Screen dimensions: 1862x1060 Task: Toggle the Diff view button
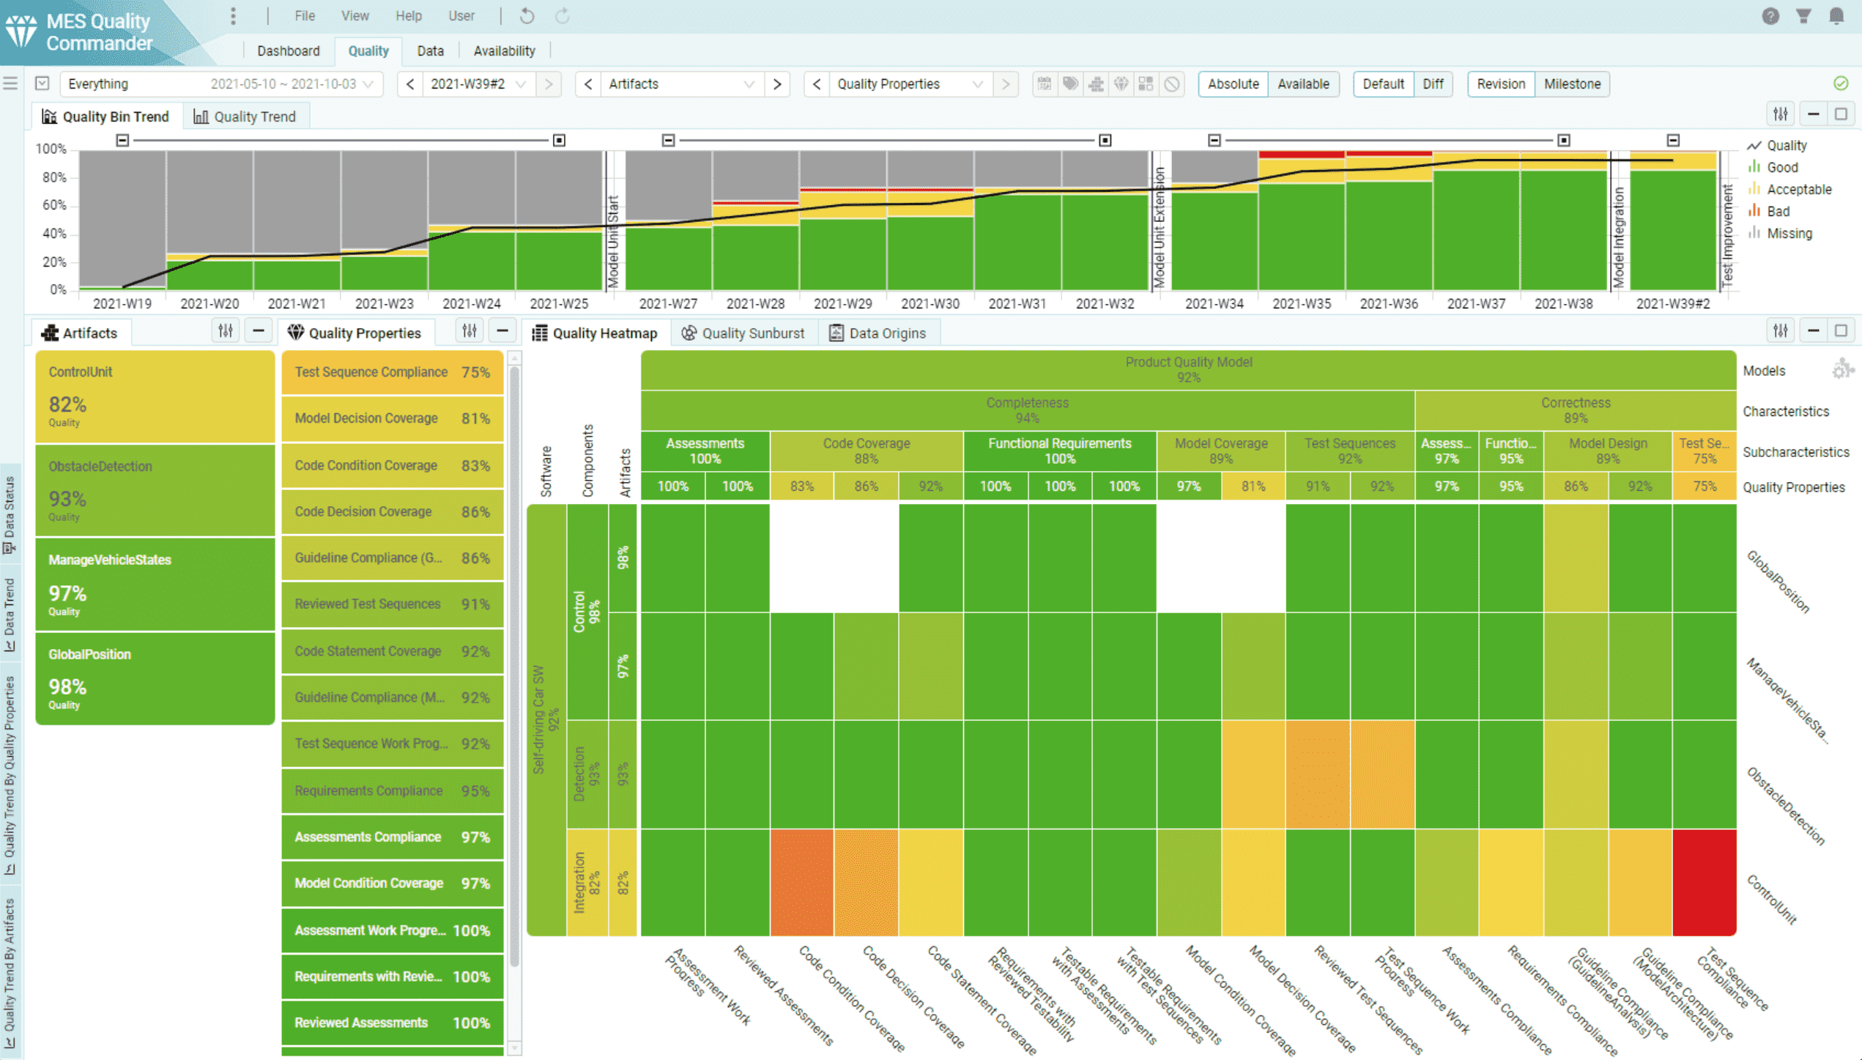(x=1433, y=84)
